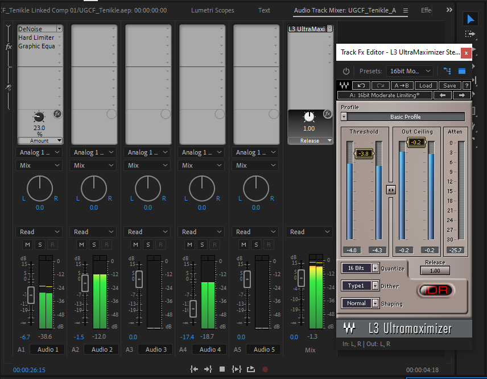
Task: Solo Audio 2 track
Action: click(94, 245)
